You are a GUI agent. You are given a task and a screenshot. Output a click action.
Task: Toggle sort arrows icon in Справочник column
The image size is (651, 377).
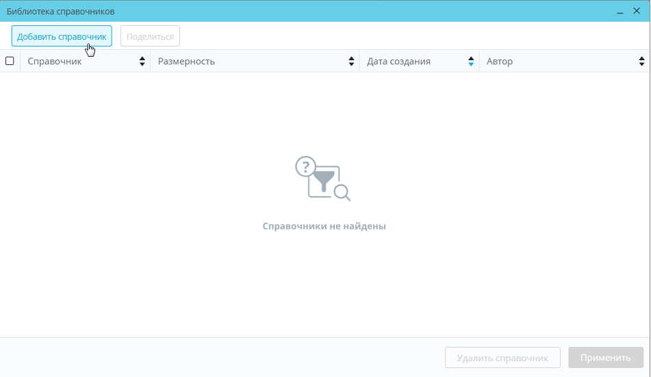142,62
